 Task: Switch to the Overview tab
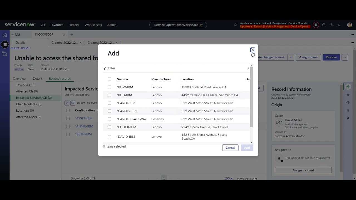pos(19,79)
